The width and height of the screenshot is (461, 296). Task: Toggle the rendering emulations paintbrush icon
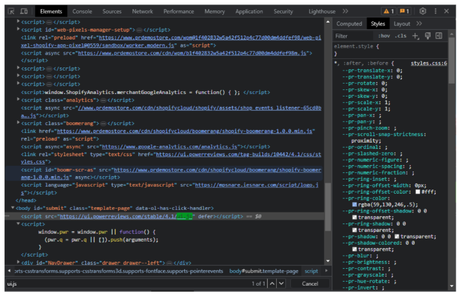(x=427, y=36)
